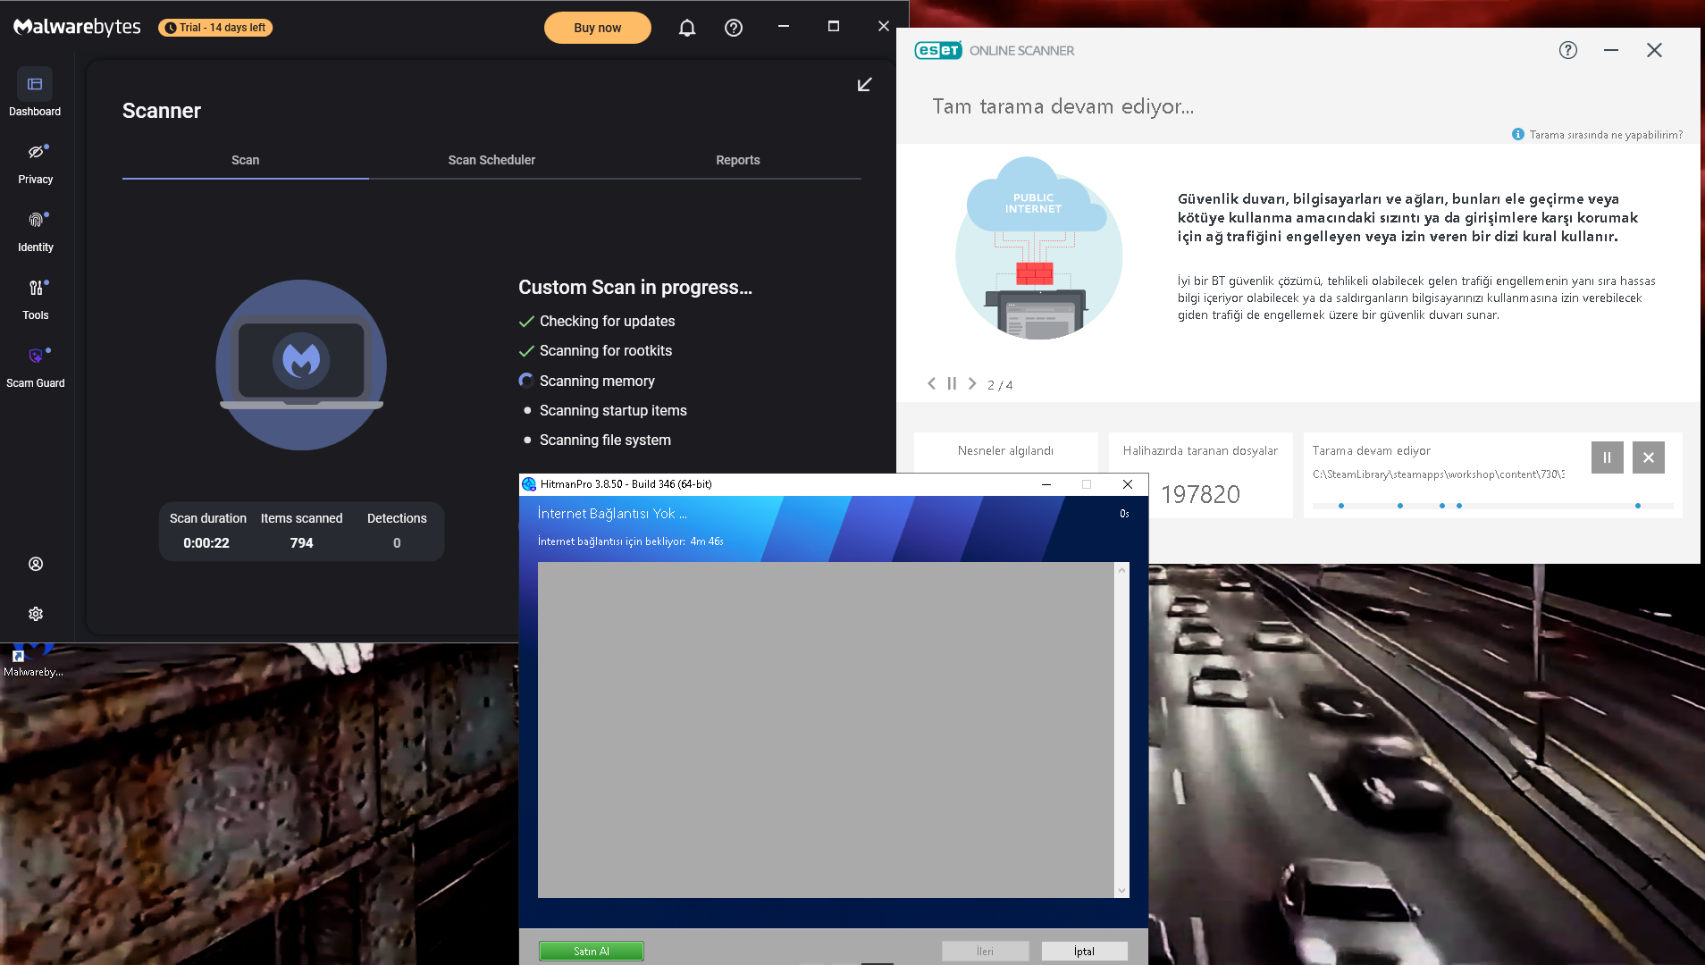Cancel the ESET scan with X button
Screen dimensions: 1705x965
[1648, 457]
